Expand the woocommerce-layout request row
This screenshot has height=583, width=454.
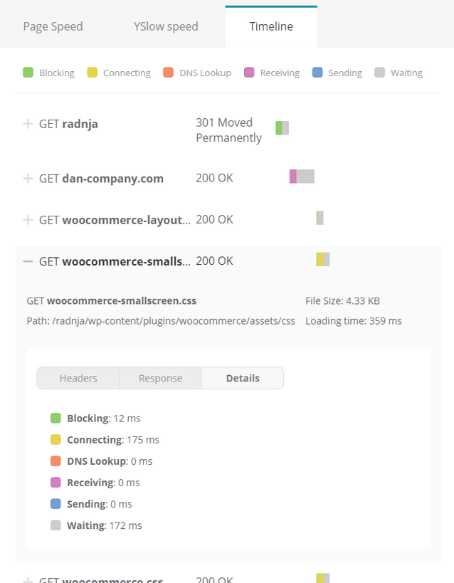point(28,220)
